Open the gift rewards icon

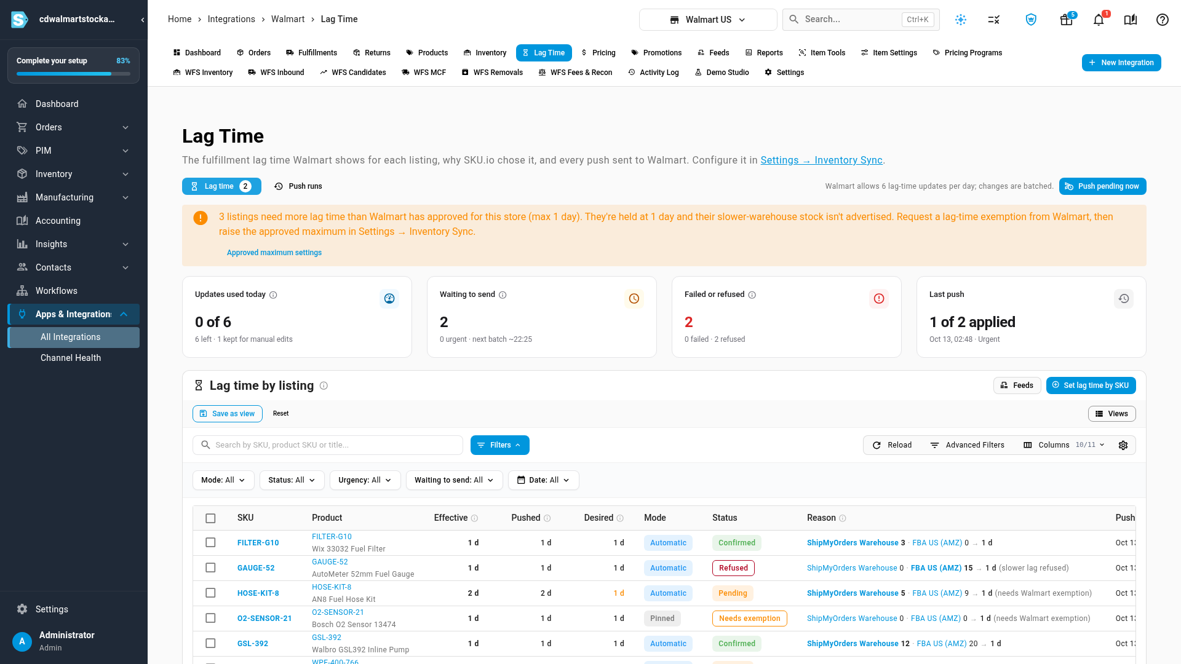click(x=1066, y=20)
